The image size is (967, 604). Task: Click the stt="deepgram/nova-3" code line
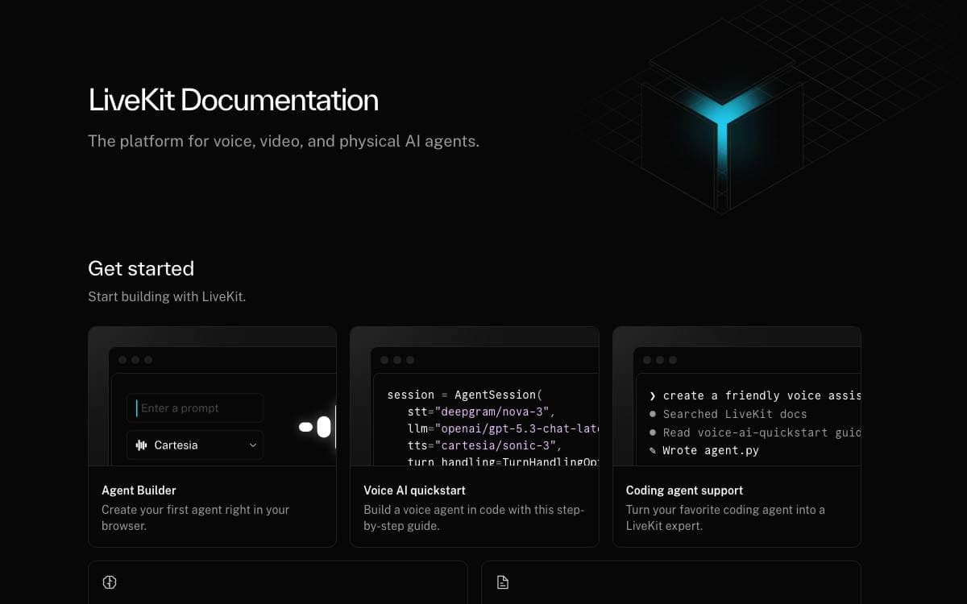tap(481, 412)
